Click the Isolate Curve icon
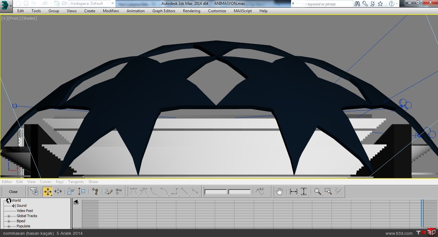This screenshot has height=237, width=438. point(338,191)
